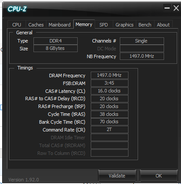This screenshot has width=181, height=184.
Task: Click the 8 GBytes size field
Action: tap(56, 48)
